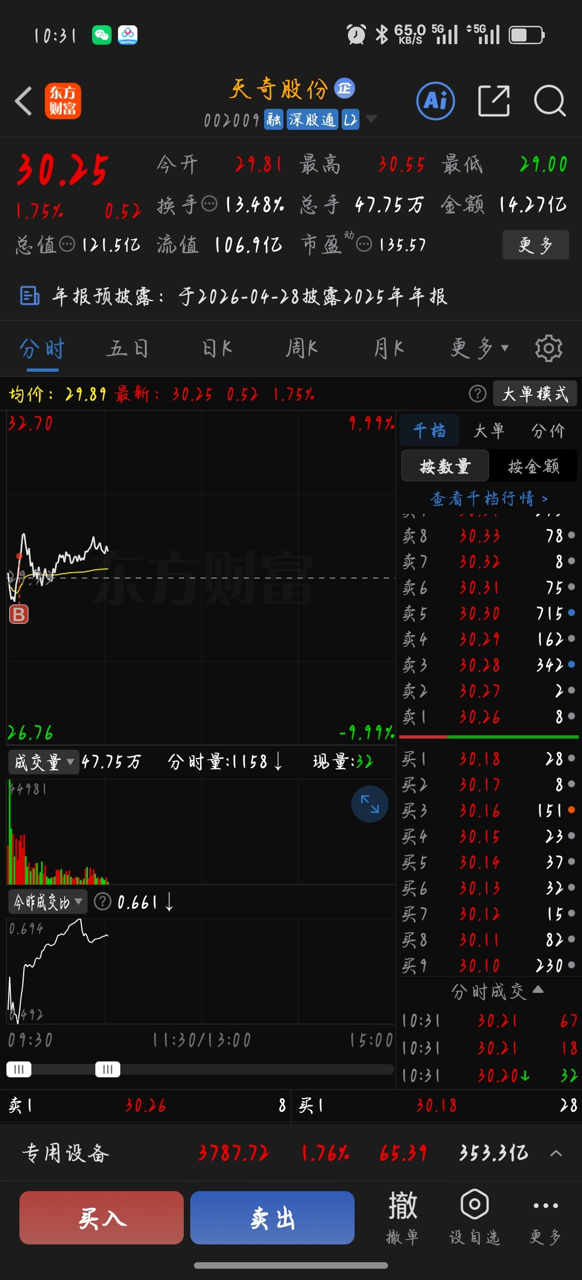Switch to 五日 chart tab
582x1280 pixels.
coord(128,349)
